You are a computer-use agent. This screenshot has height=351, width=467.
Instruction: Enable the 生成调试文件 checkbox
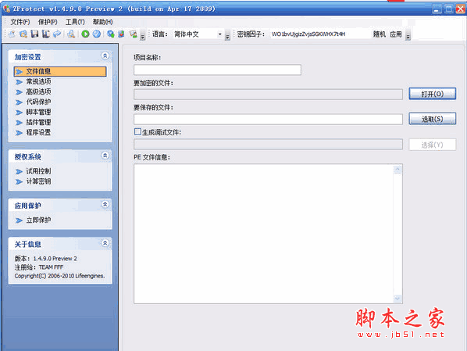137,132
